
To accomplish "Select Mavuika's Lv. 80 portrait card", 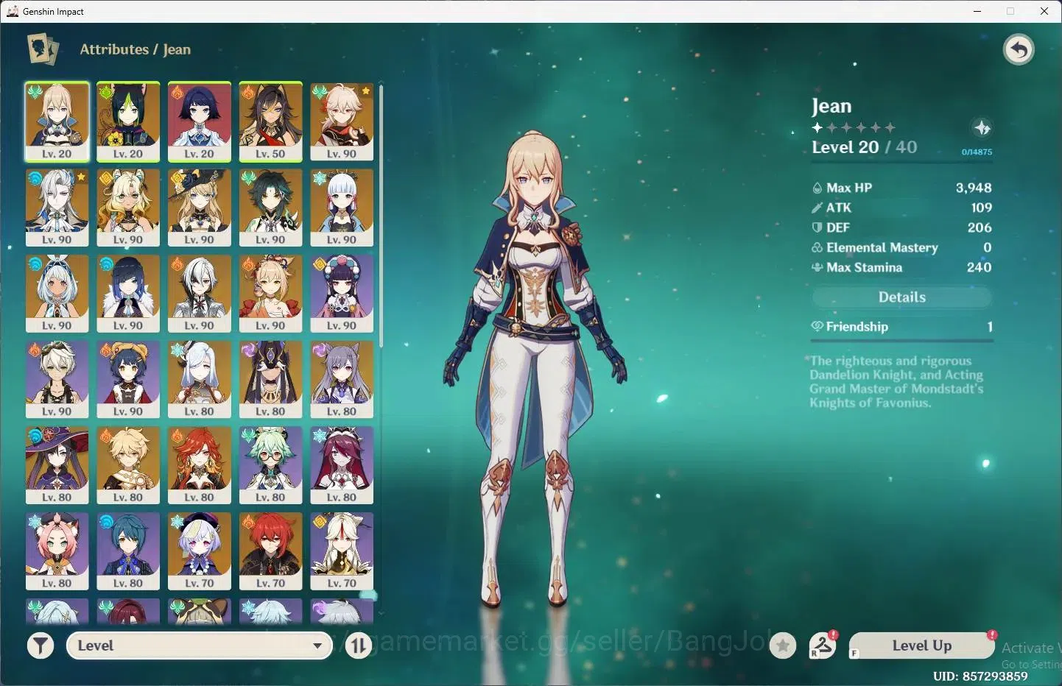I will 199,466.
